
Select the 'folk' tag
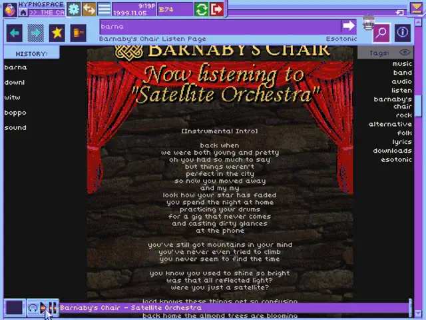(404, 133)
